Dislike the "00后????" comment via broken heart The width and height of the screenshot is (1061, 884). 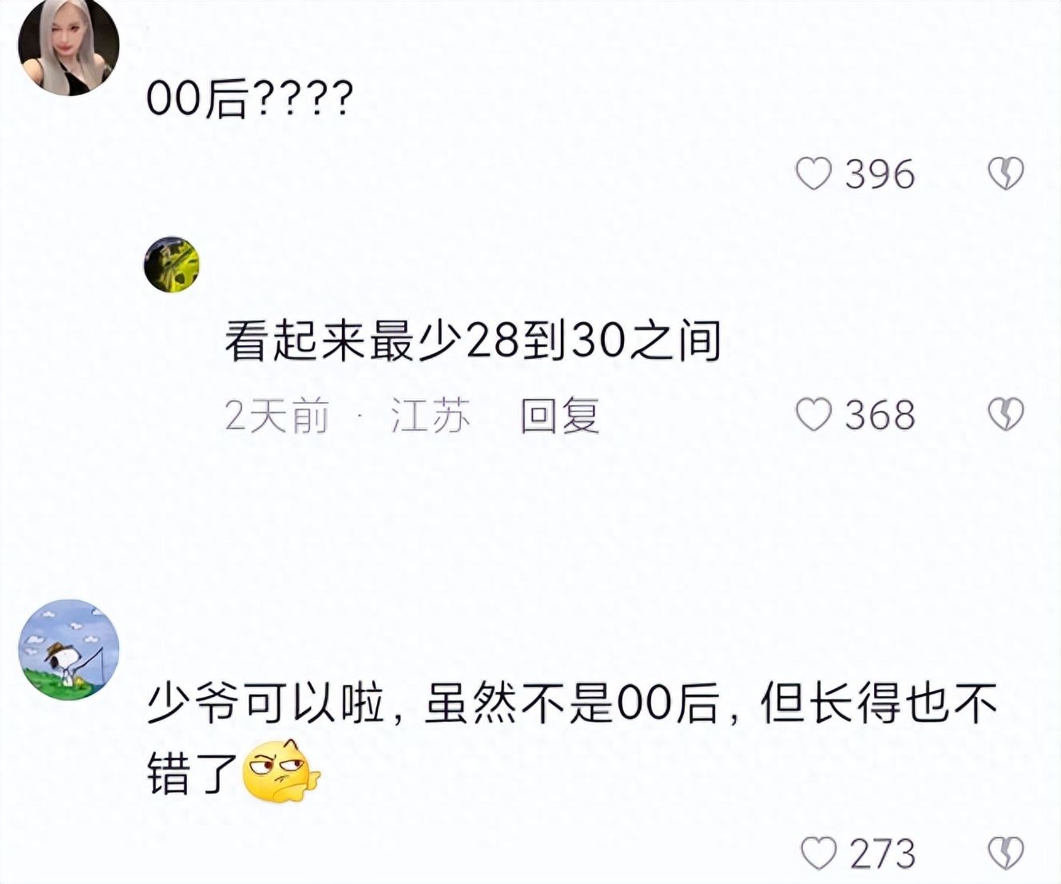(x=1005, y=173)
